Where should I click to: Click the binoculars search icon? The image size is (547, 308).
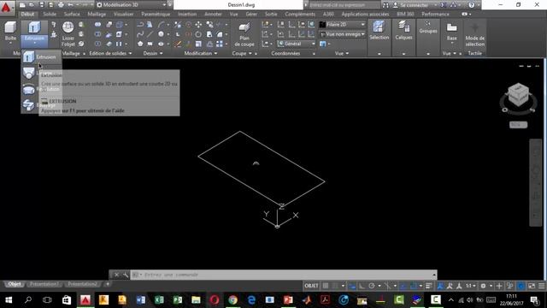point(385,5)
